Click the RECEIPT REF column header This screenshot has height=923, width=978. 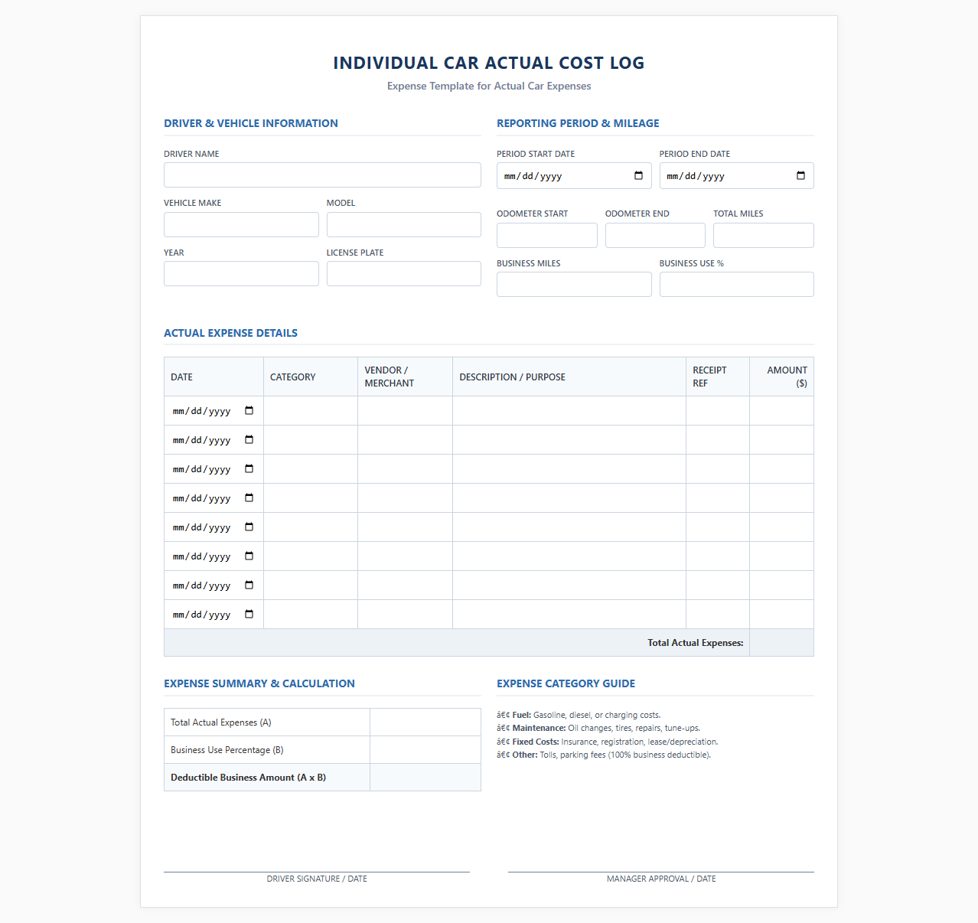[x=718, y=377]
